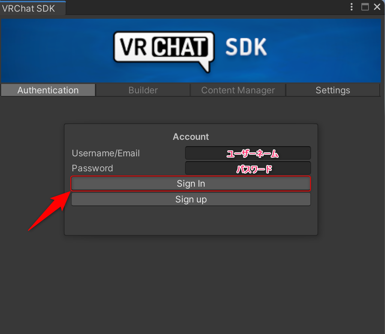Click the VRChat speech bubble logo

coord(164,51)
